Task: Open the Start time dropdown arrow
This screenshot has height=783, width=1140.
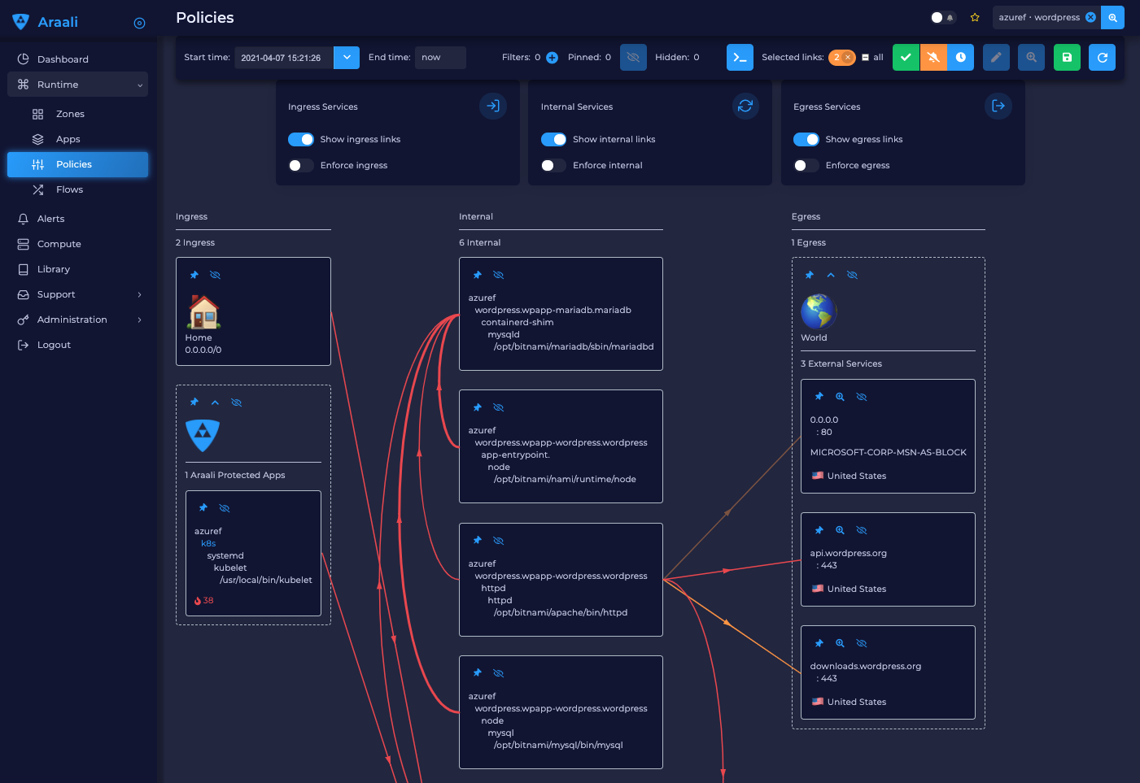Action: (347, 58)
